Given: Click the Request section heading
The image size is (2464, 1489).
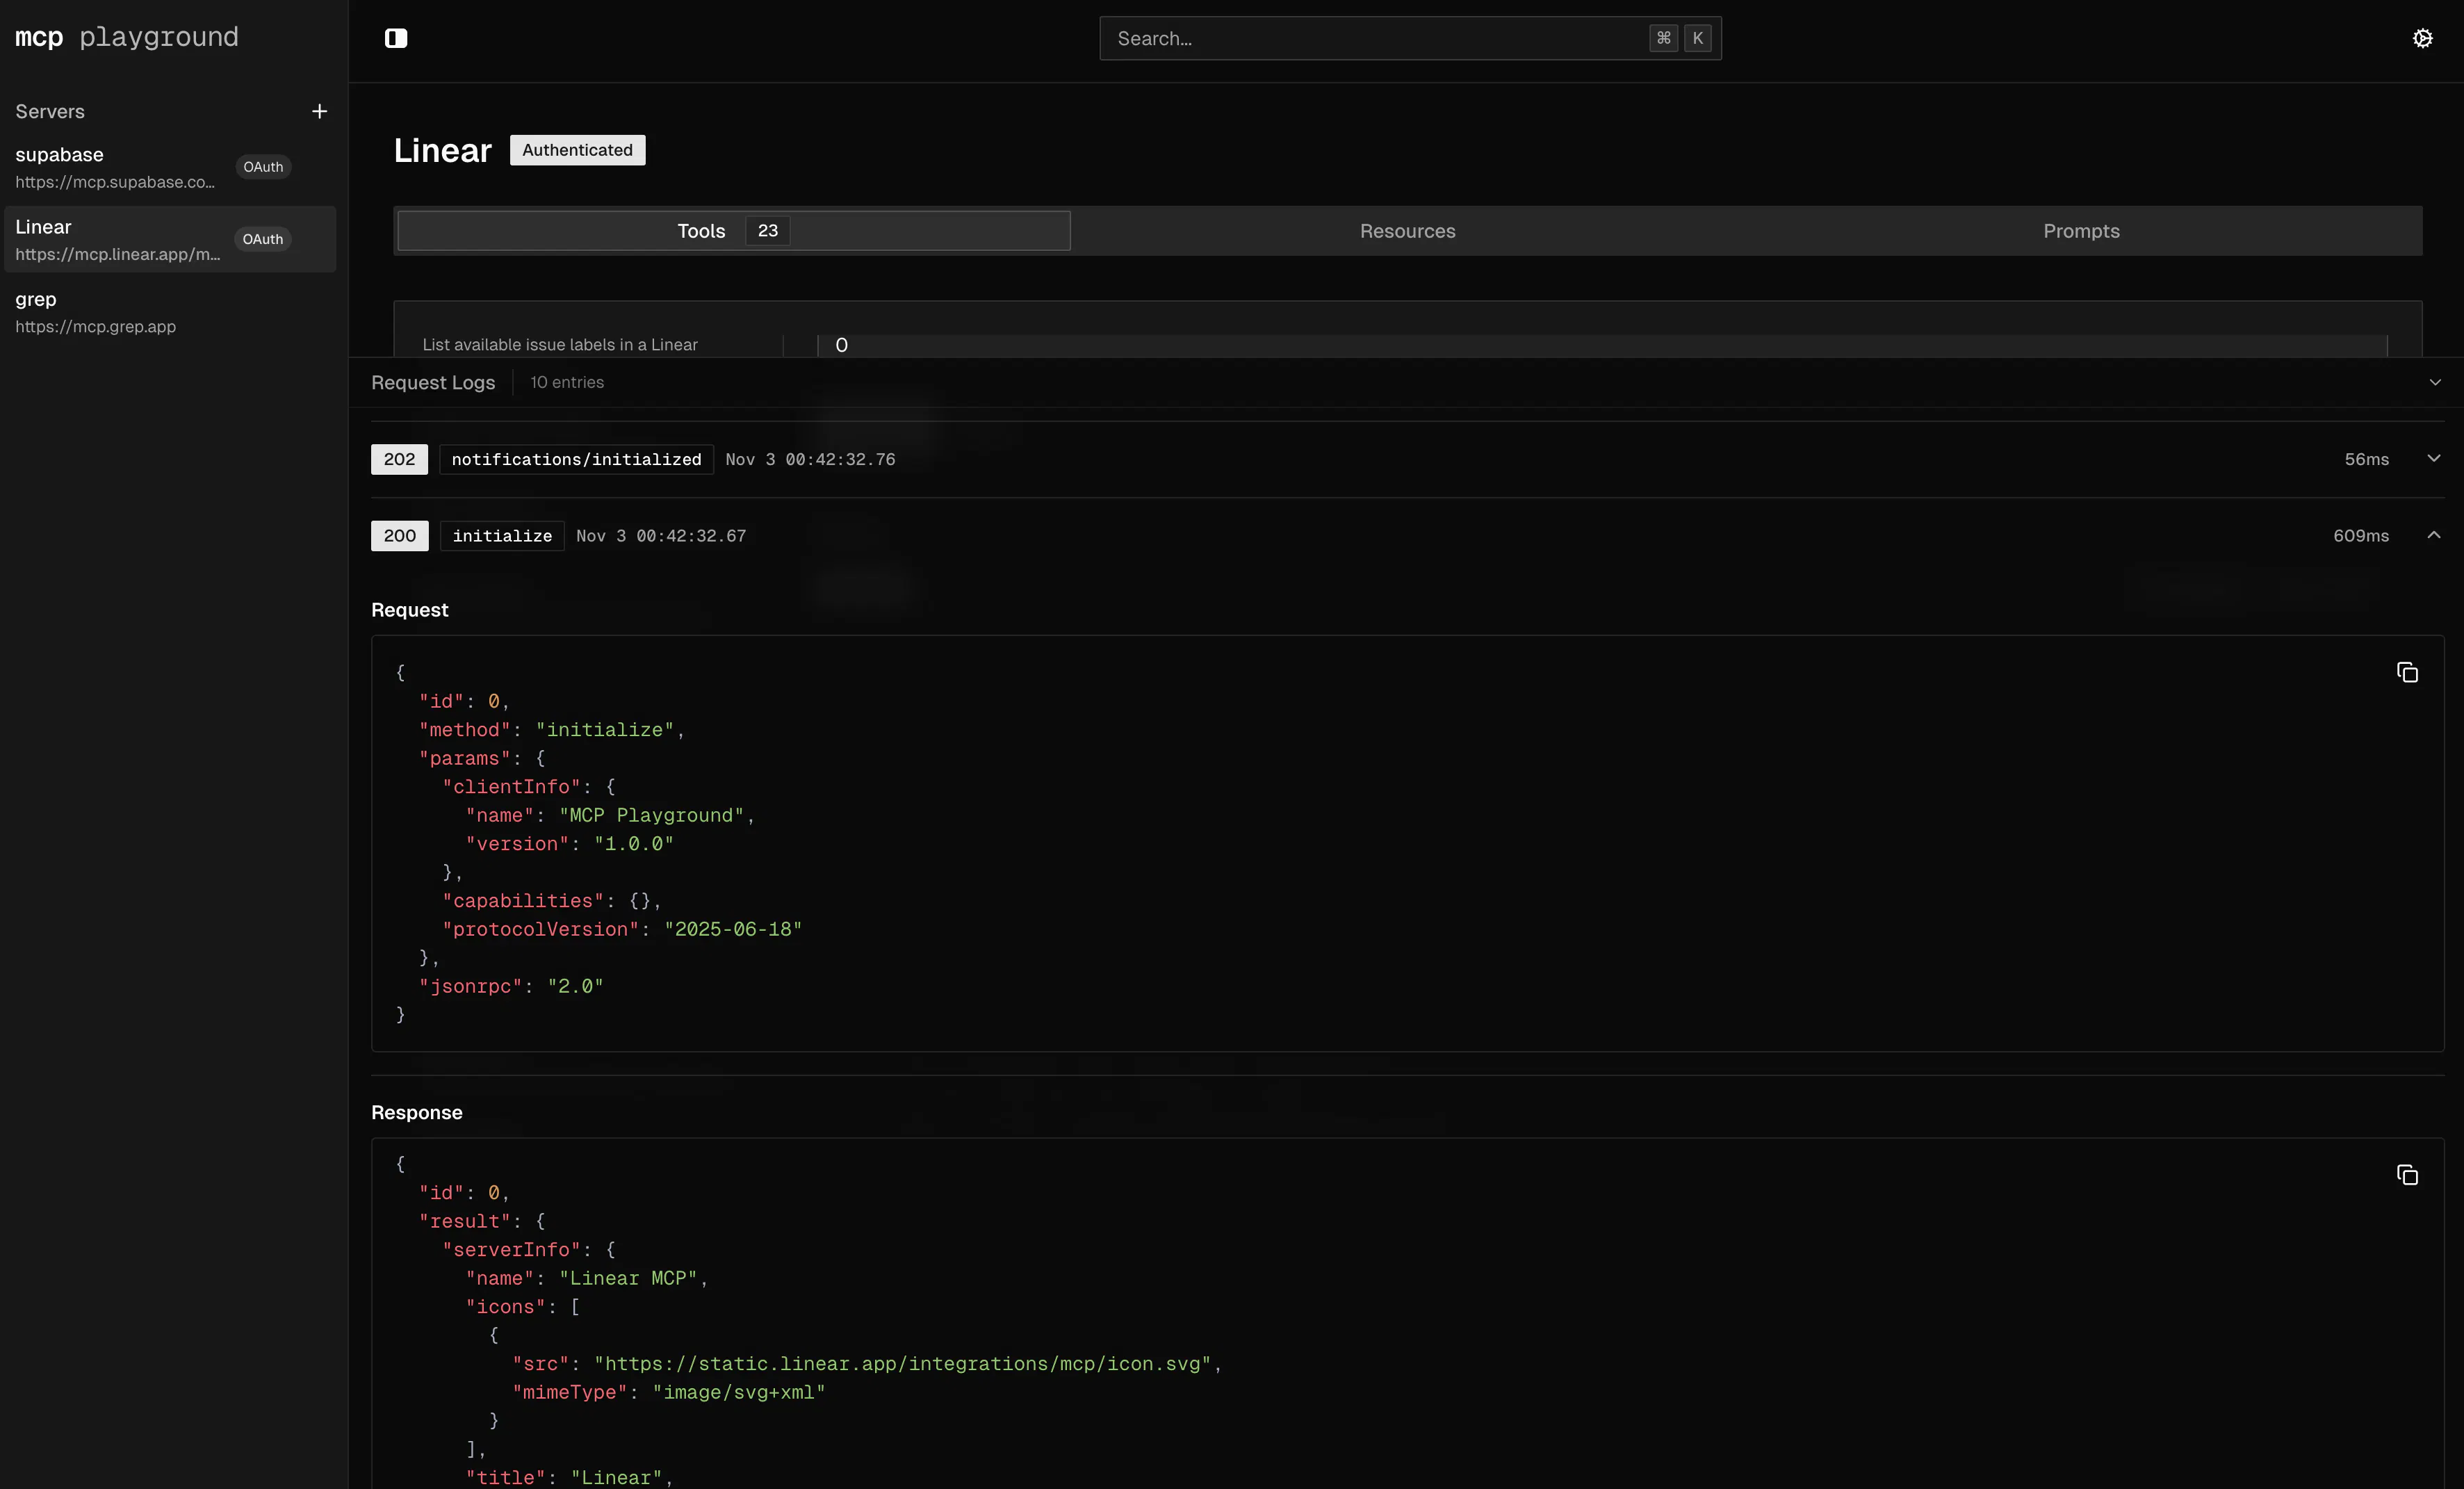Looking at the screenshot, I should [x=410, y=610].
